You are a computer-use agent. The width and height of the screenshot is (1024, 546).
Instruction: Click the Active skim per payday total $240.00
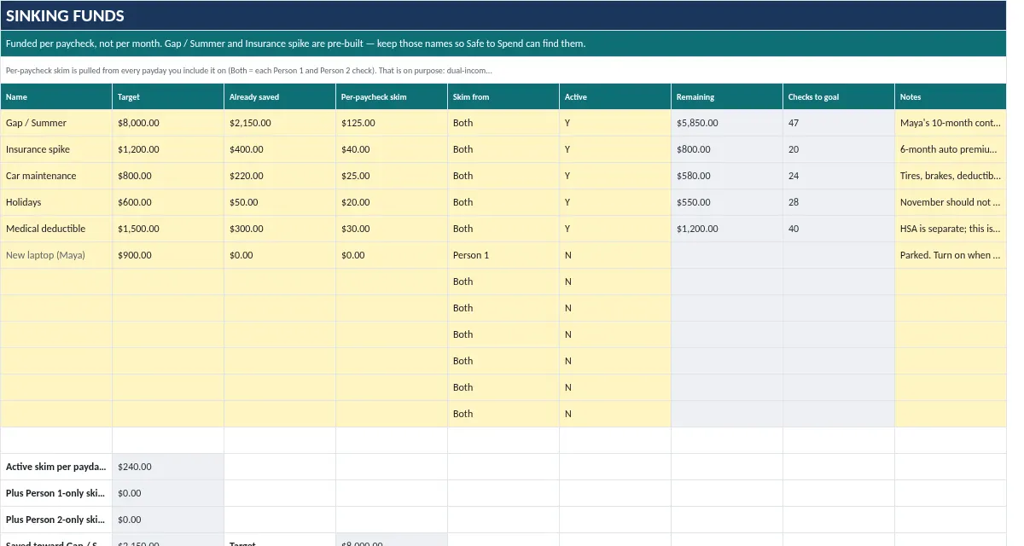pos(168,467)
